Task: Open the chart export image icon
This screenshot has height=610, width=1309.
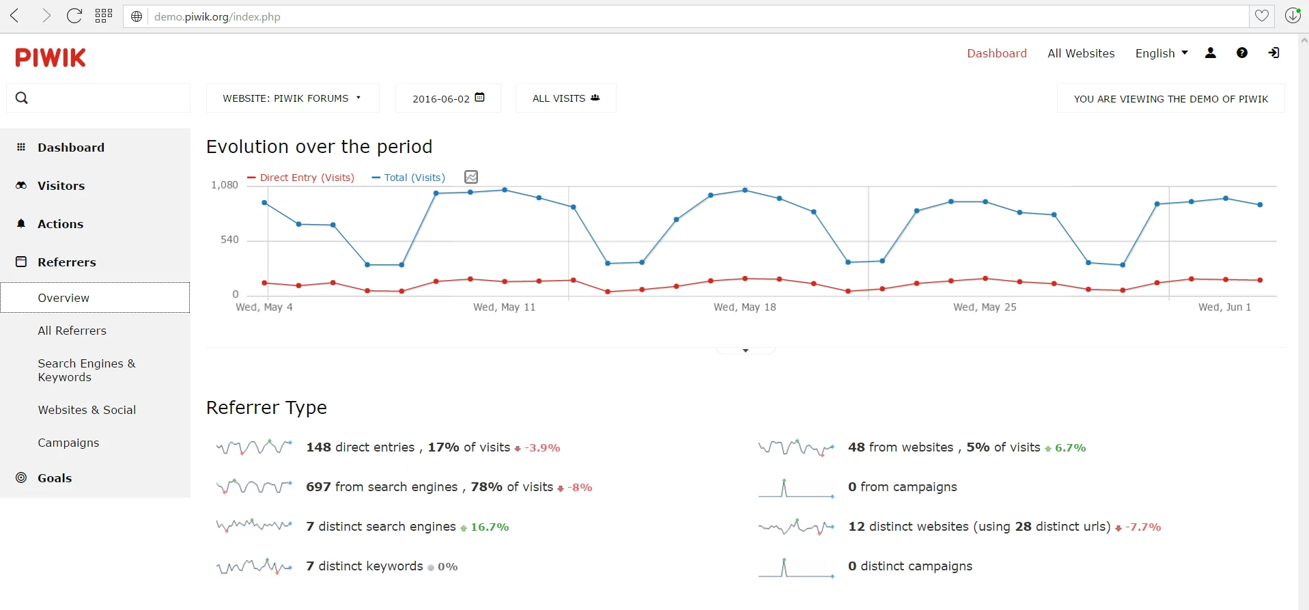Action: click(470, 176)
